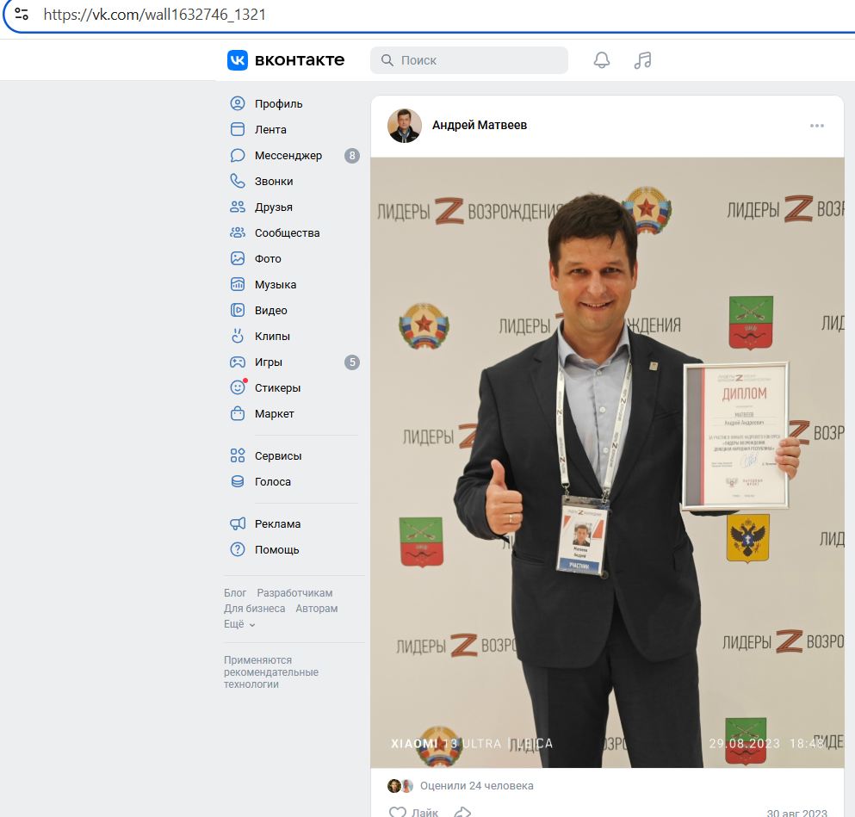Image resolution: width=855 pixels, height=817 pixels.
Task: Expand the "Ещё" footer links
Action: pyautogui.click(x=239, y=624)
